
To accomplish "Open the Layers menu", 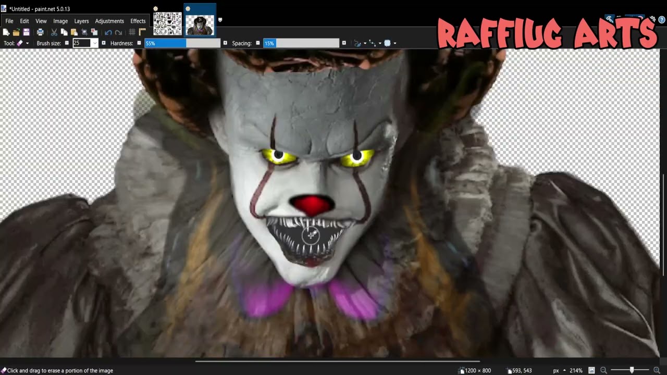I will click(81, 21).
